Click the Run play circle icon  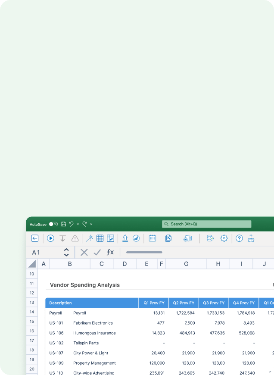tap(50, 238)
